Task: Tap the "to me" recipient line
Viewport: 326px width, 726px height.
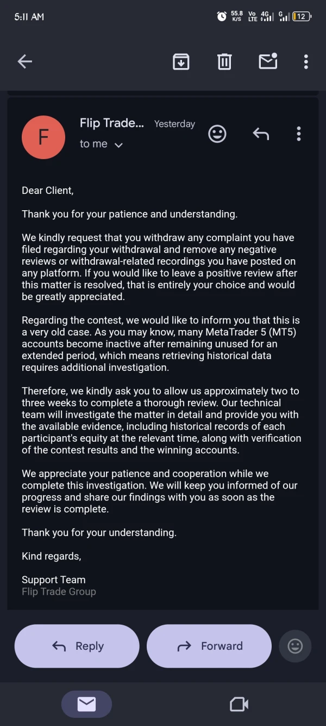Action: (x=93, y=144)
